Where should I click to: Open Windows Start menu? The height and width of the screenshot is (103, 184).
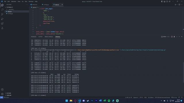point(67,101)
